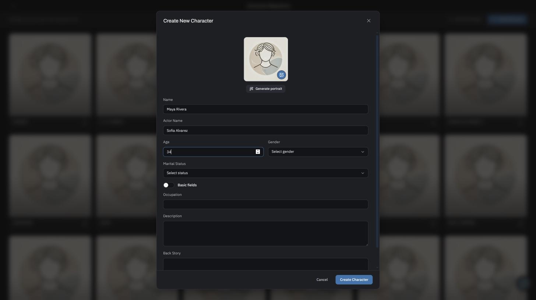Click the upload image icon on portrait

click(x=282, y=75)
